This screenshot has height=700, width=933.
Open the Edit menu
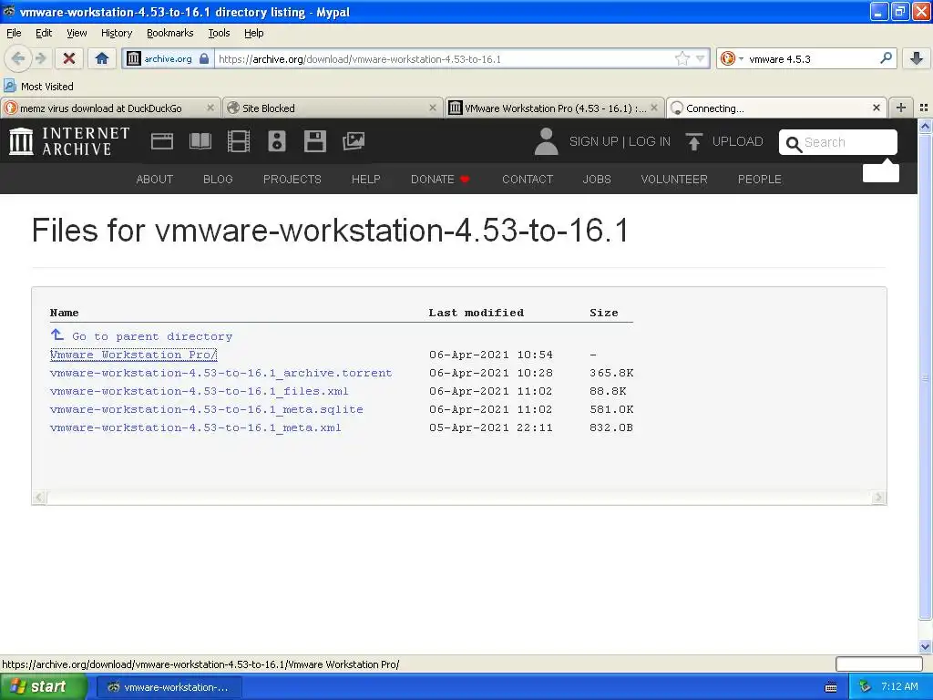pyautogui.click(x=44, y=33)
